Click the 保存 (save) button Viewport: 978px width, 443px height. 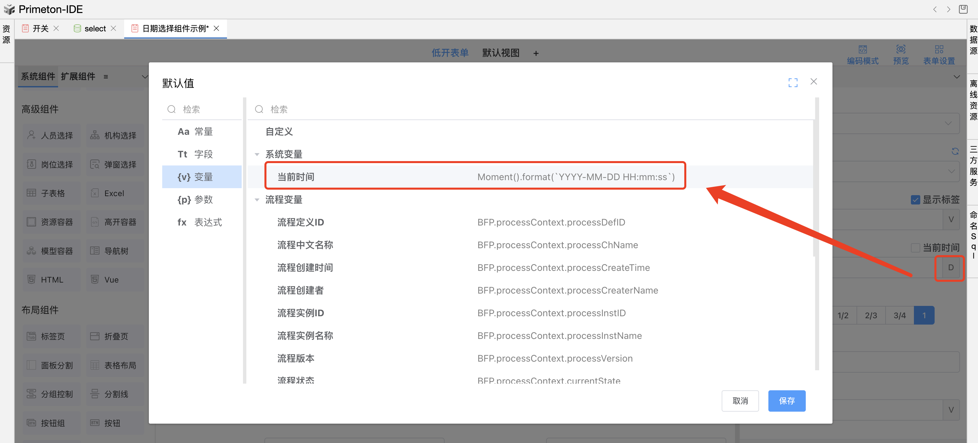tap(786, 401)
